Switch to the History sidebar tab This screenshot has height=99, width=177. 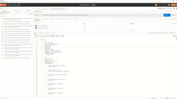pos(5,11)
